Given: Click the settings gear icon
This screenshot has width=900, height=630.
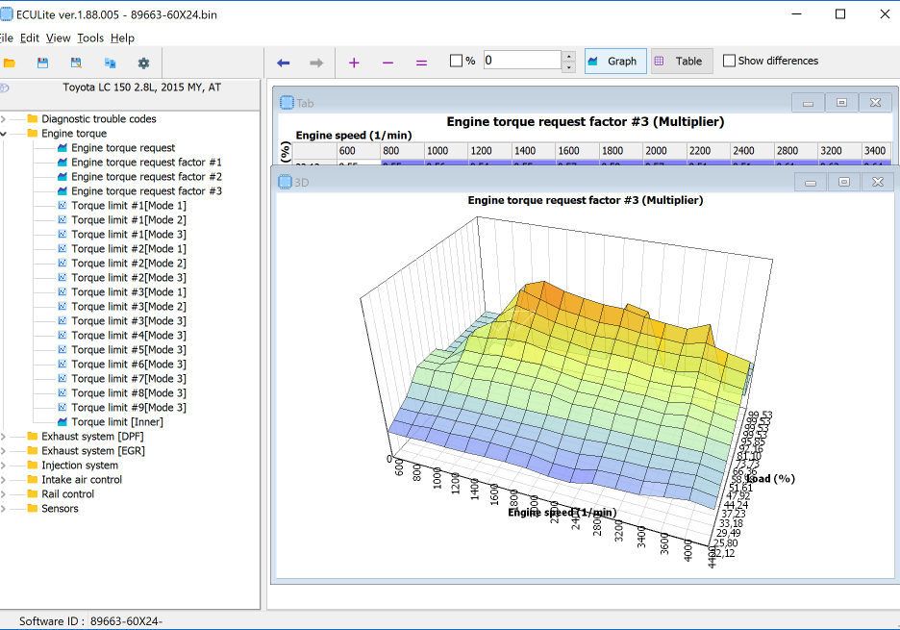Looking at the screenshot, I should [143, 63].
